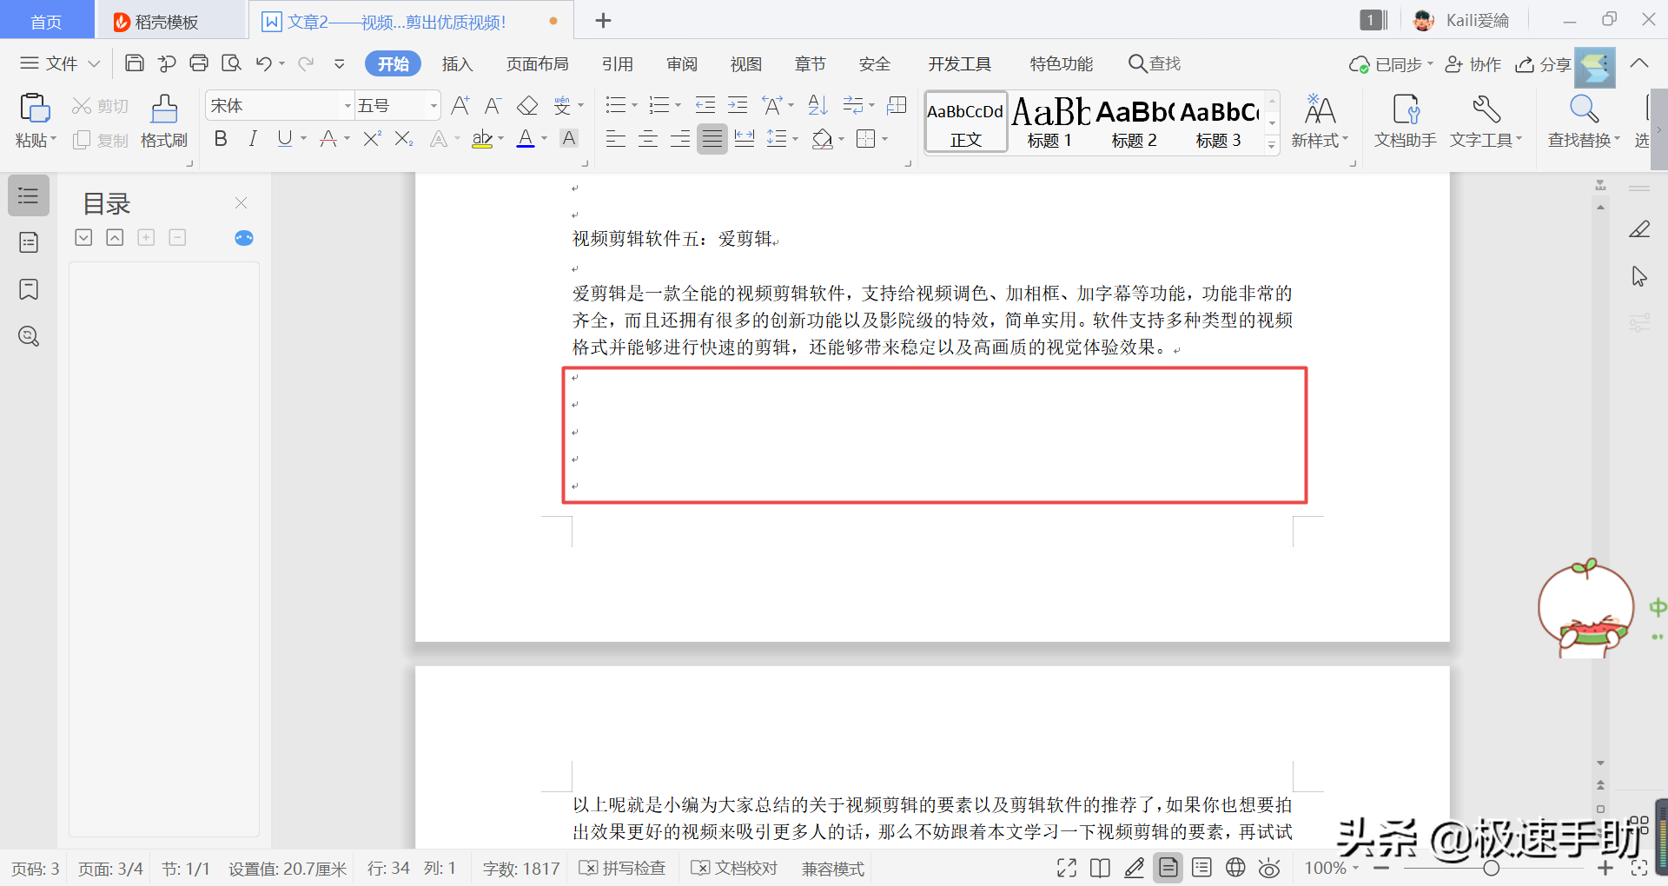Clear formatting with eraser icon
This screenshot has width=1668, height=886.
527,106
